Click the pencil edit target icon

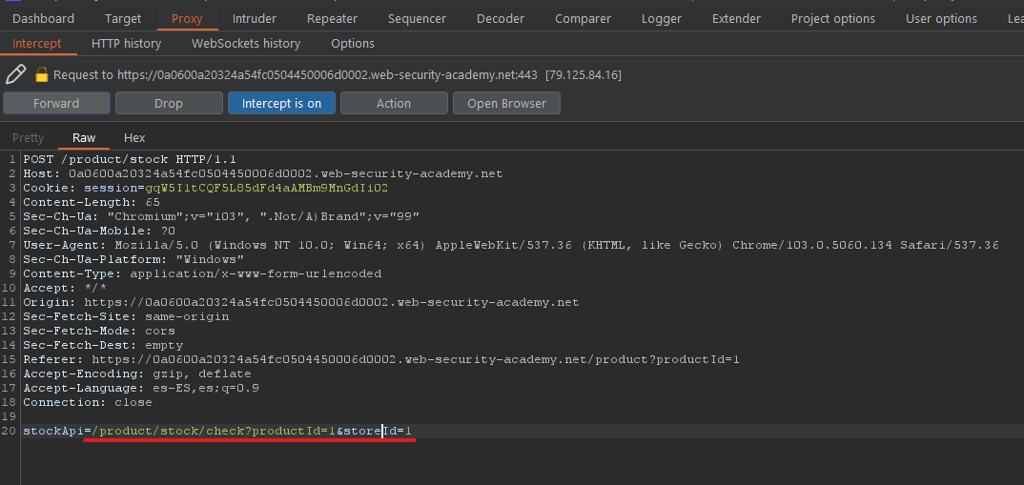(15, 74)
